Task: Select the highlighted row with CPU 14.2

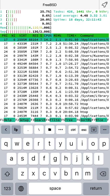Action: (55, 40)
